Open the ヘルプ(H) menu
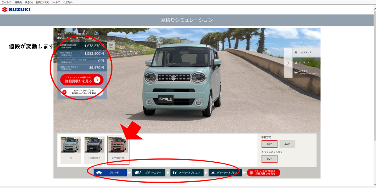 coord(68,2)
